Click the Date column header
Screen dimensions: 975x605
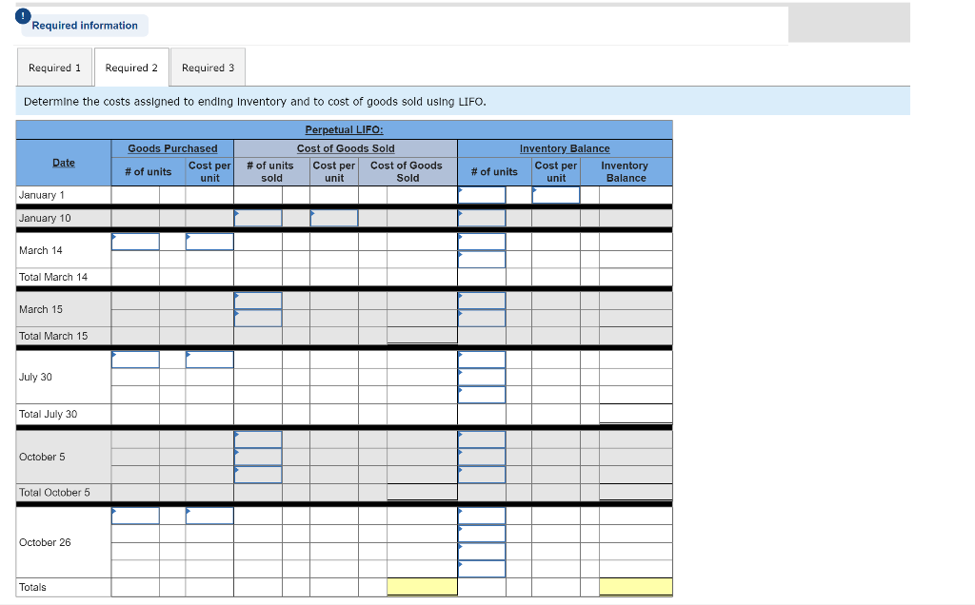point(64,163)
